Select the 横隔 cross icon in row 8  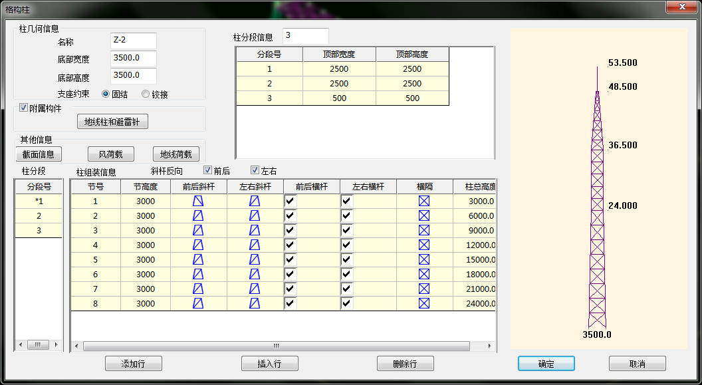click(424, 303)
